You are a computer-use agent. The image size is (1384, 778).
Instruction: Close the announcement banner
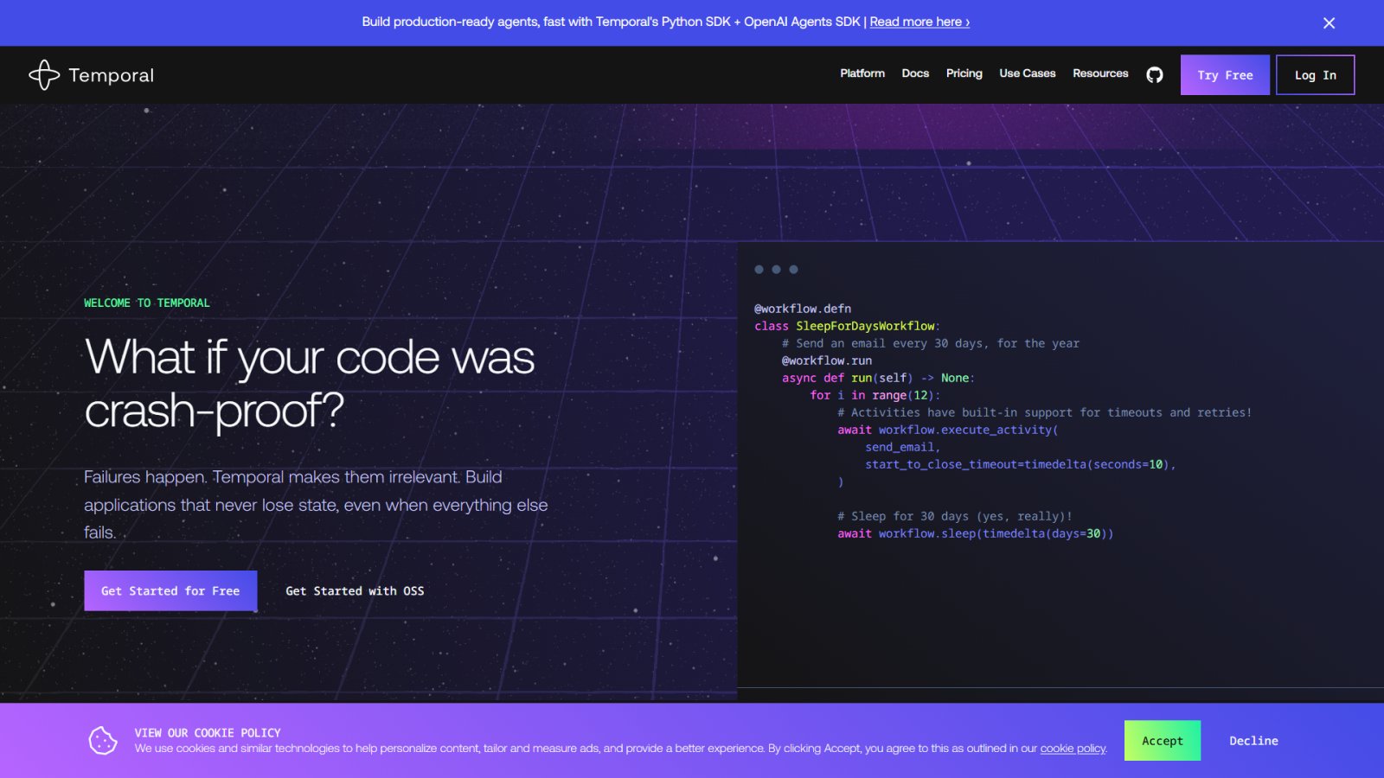pyautogui.click(x=1330, y=23)
